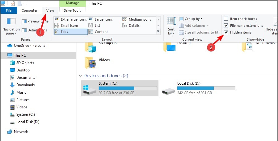Open the File menu tab

coord(9,10)
